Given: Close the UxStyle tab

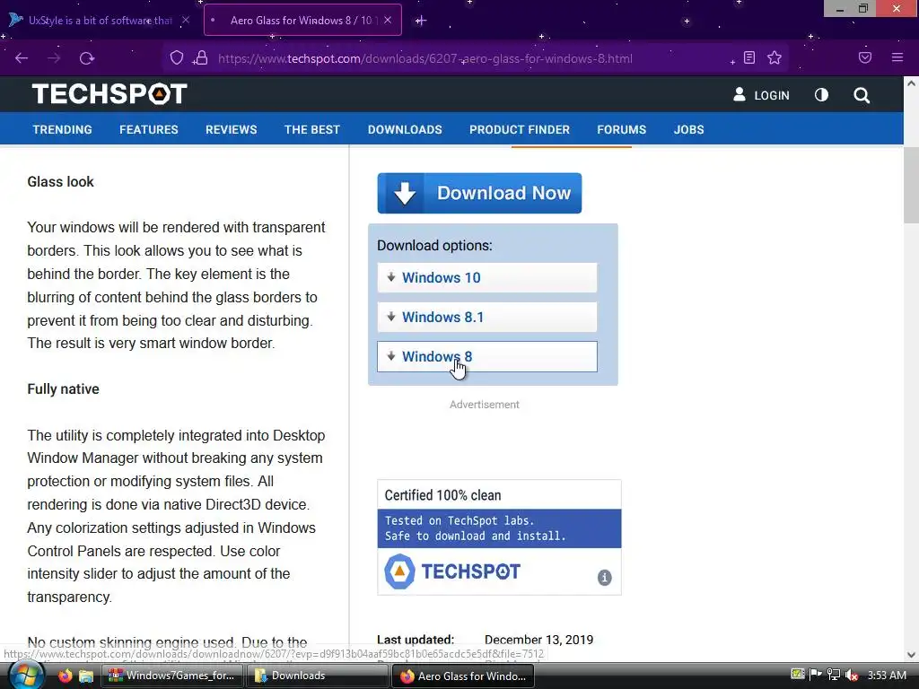Looking at the screenshot, I should 186,20.
